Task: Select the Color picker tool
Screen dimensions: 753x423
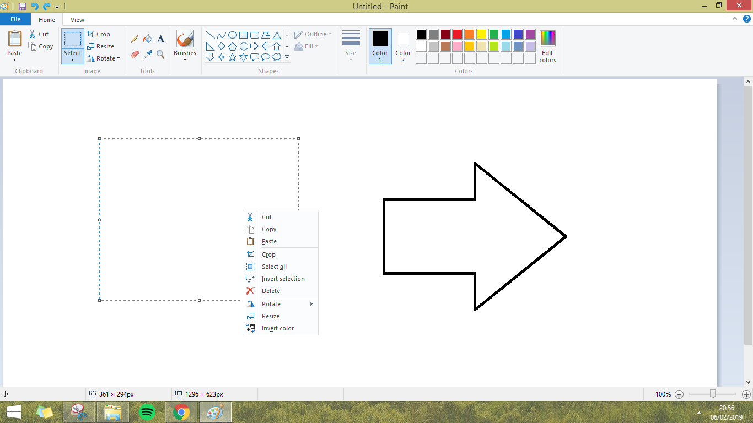Action: click(147, 54)
